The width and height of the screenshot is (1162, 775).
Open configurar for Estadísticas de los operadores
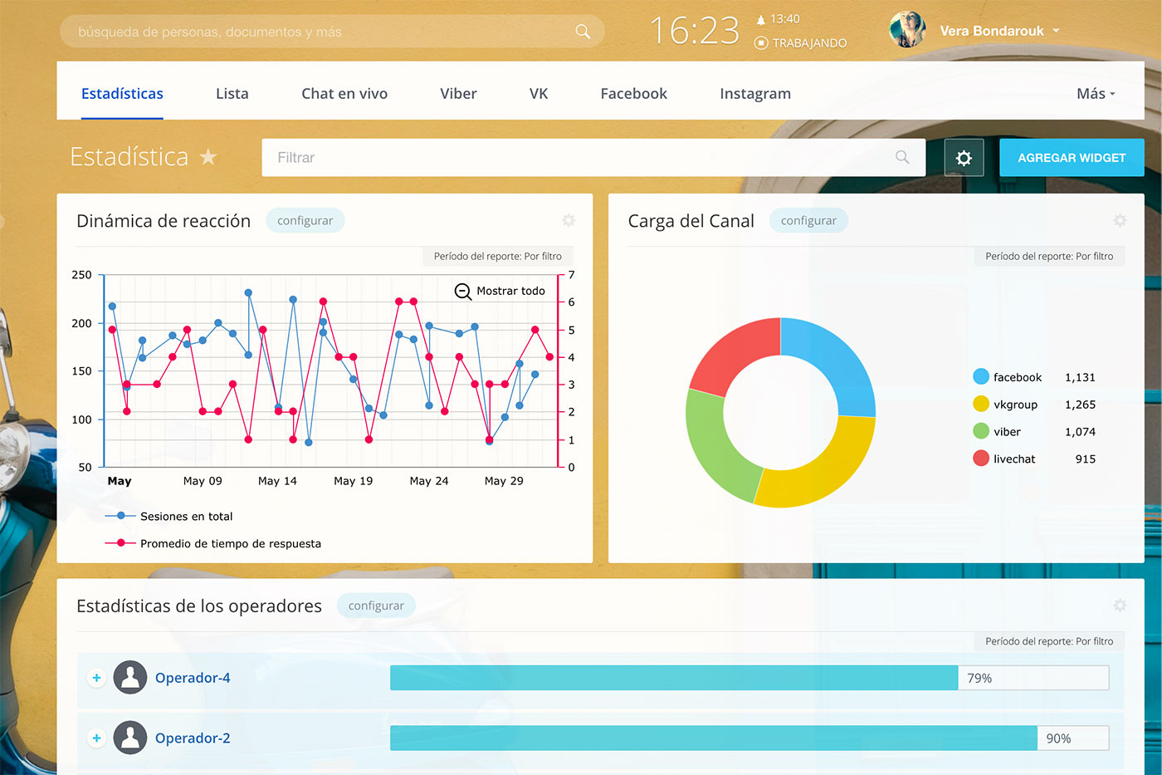pos(376,606)
